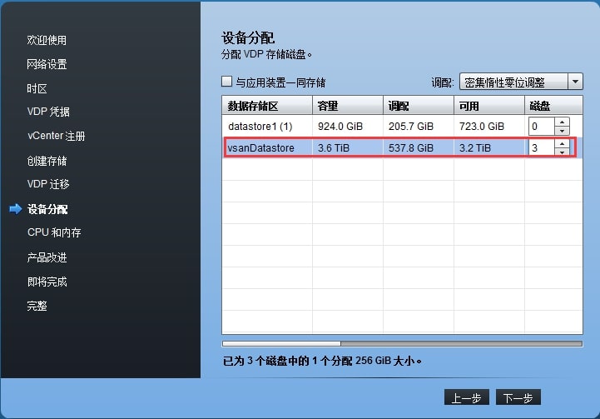
Task: Click the 723.0 GiB free cell
Action: (482, 126)
